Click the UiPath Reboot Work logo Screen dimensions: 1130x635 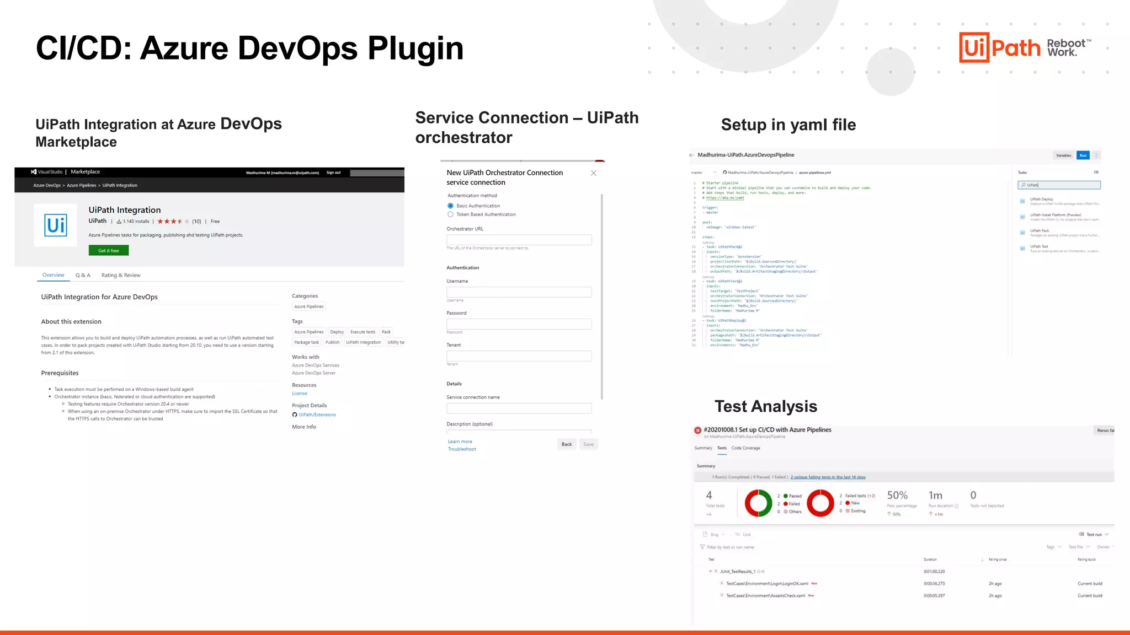1025,47
